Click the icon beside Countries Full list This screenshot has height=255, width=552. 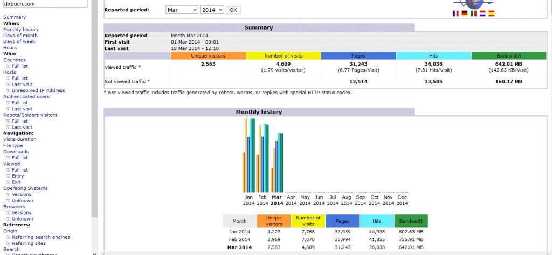tap(9, 66)
